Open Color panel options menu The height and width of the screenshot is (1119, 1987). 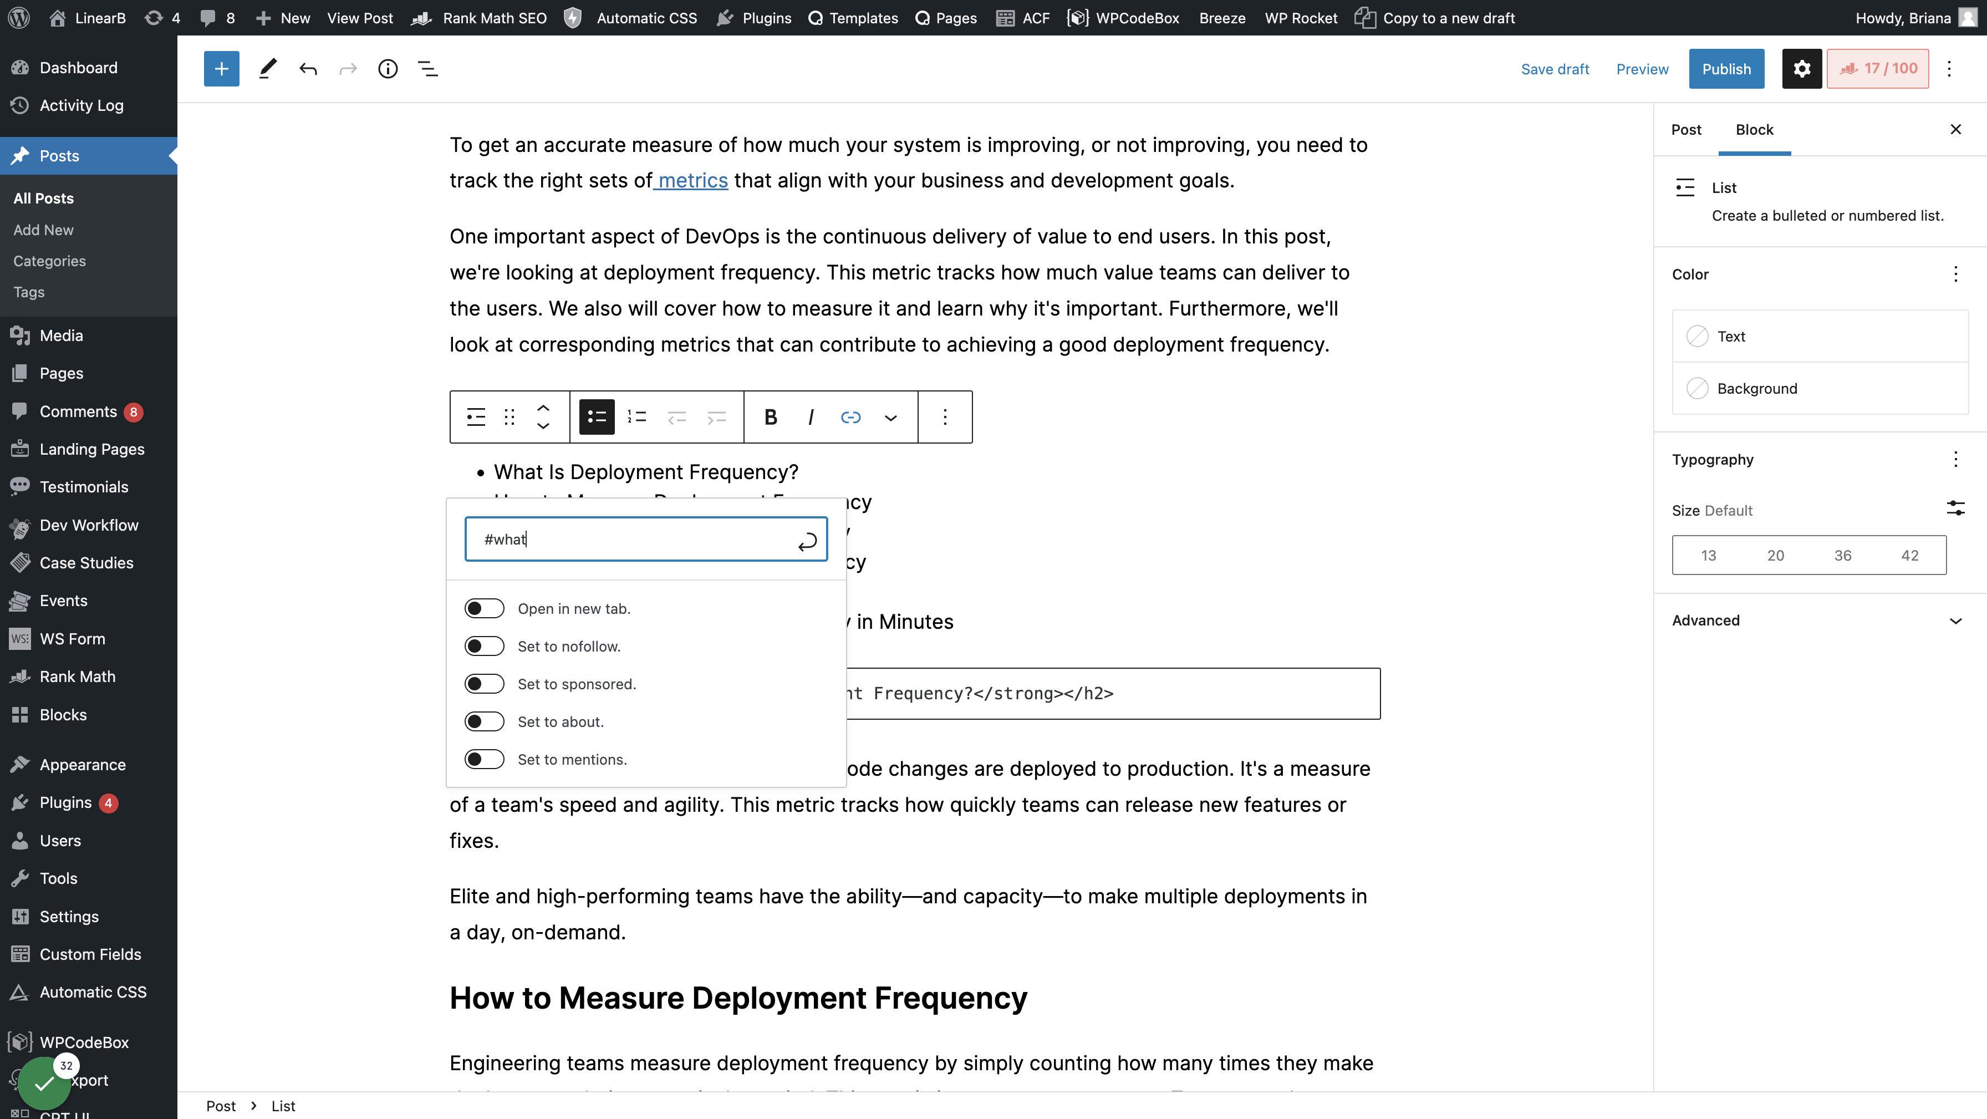[x=1955, y=274]
